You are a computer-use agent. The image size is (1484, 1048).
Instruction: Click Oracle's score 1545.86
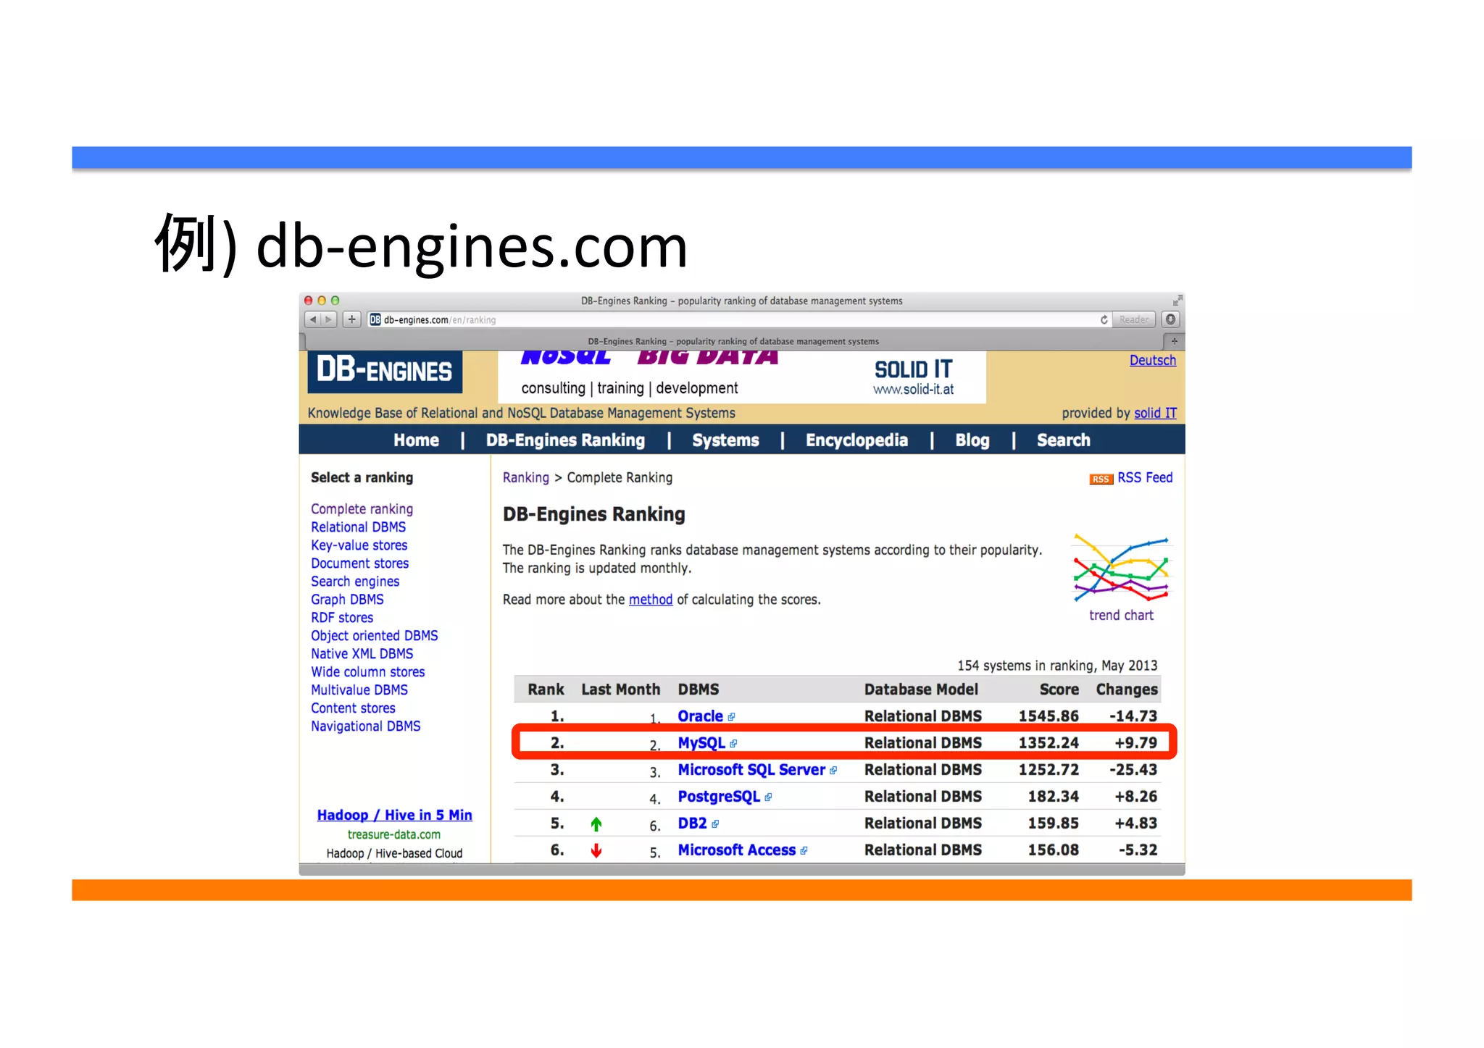[x=1049, y=716]
